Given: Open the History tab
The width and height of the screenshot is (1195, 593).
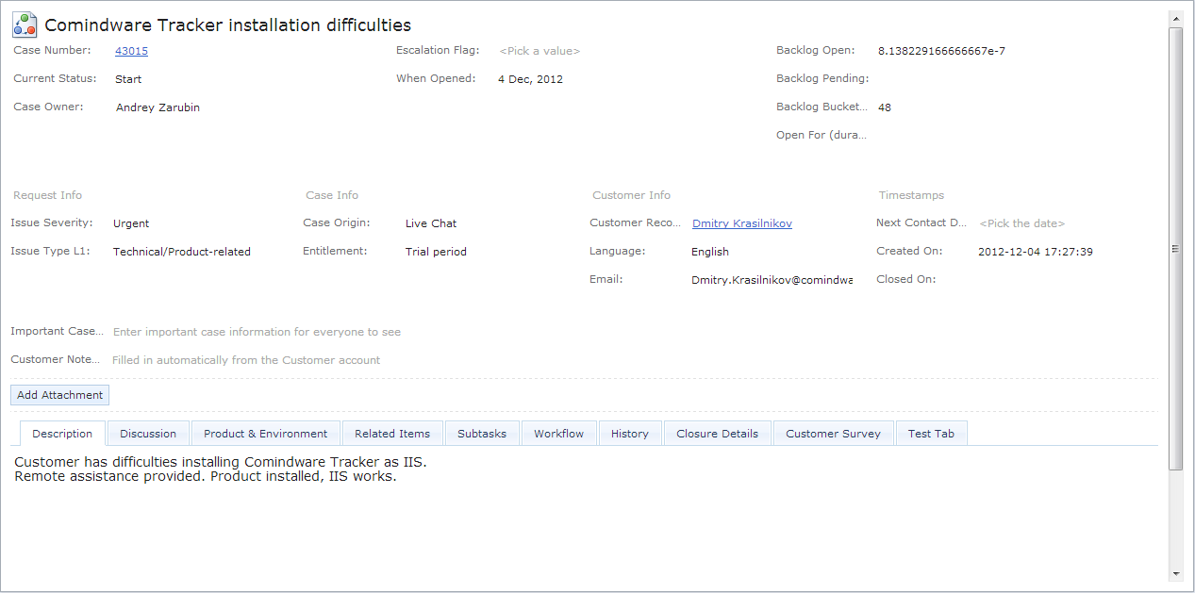Looking at the screenshot, I should [x=630, y=434].
